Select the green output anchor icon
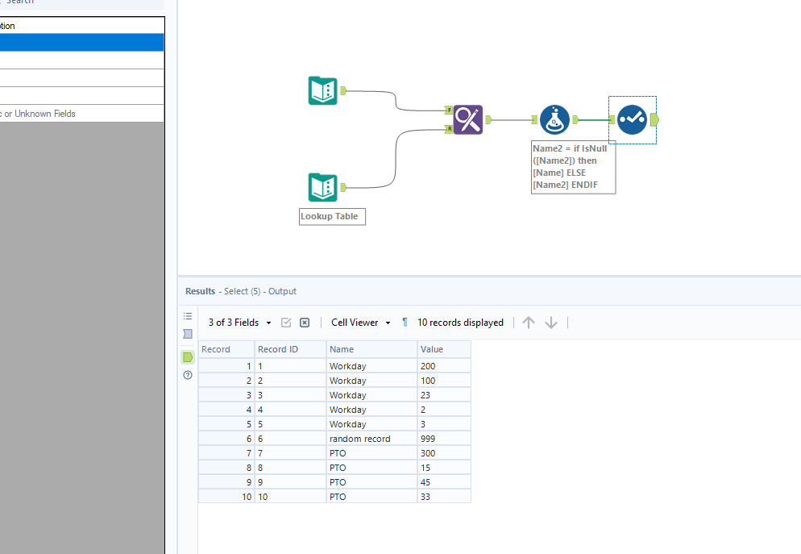Image resolution: width=801 pixels, height=554 pixels. coord(188,357)
